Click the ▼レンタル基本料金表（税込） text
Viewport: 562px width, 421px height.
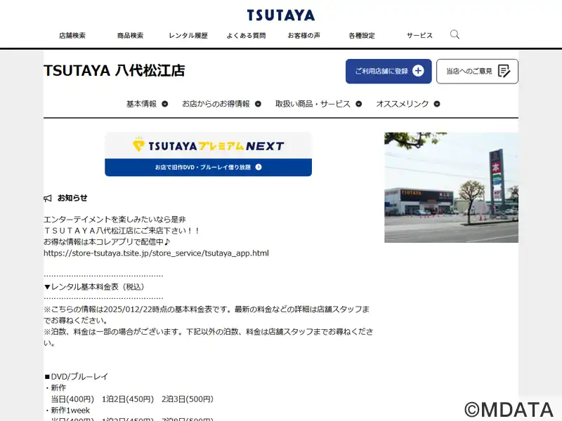click(x=94, y=287)
